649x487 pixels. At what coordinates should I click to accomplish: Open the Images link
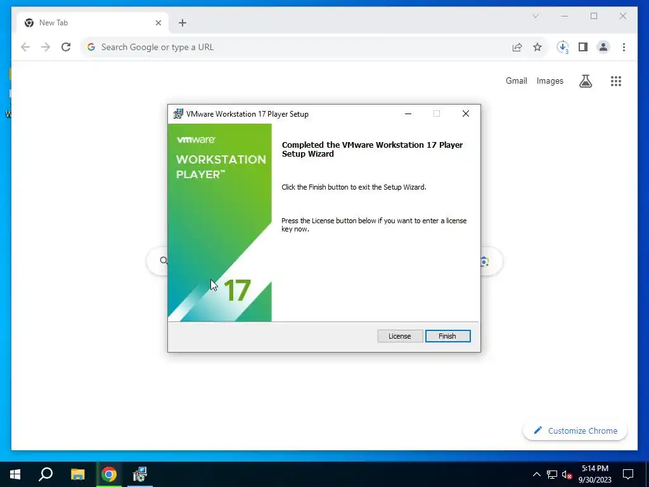[549, 81]
